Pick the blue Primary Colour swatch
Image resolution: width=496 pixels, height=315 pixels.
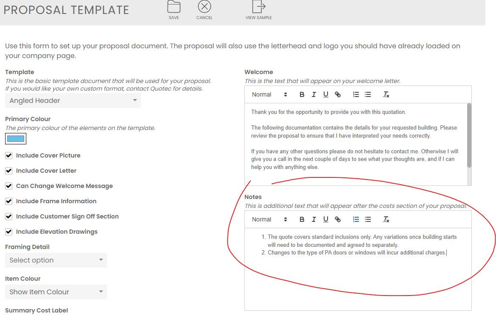coord(16,139)
